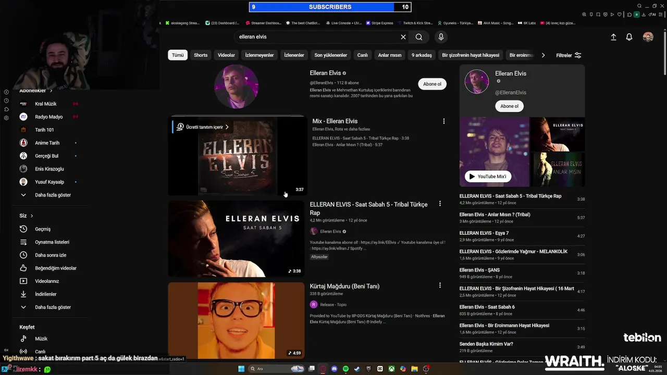Play the YouTube Mix'i button
Viewport: 667px width, 375px height.
[x=488, y=177]
